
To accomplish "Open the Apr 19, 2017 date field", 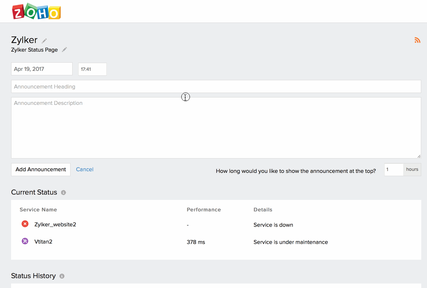I will (41, 68).
